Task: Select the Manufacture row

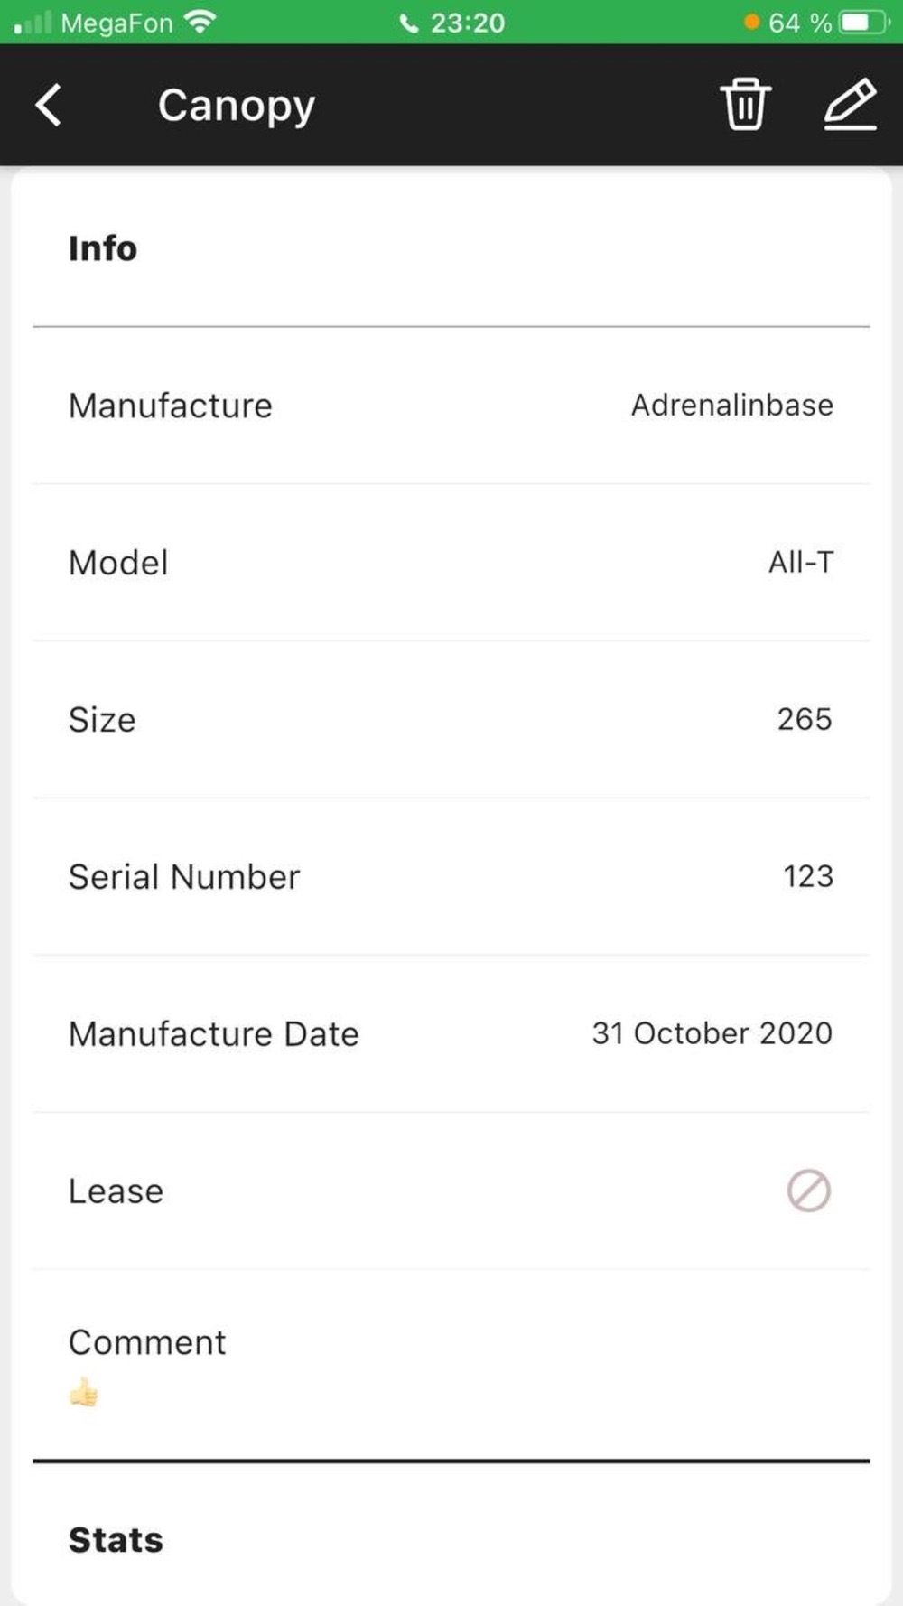Action: (451, 406)
